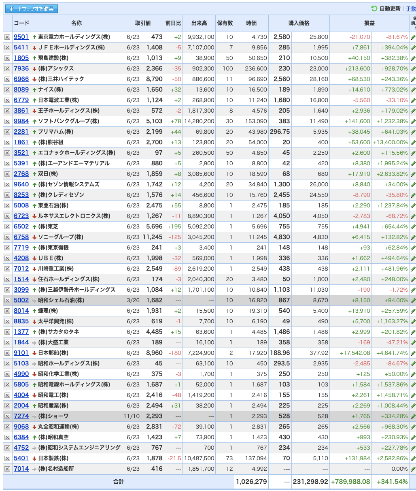Click the 出来高 column header
This screenshot has width=416, height=491.
click(x=199, y=23)
